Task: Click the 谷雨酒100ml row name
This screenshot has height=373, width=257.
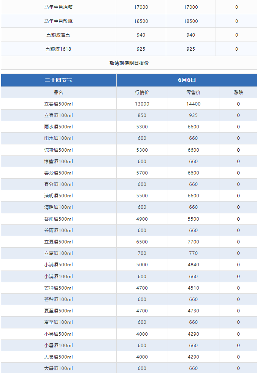Action: 59,231
